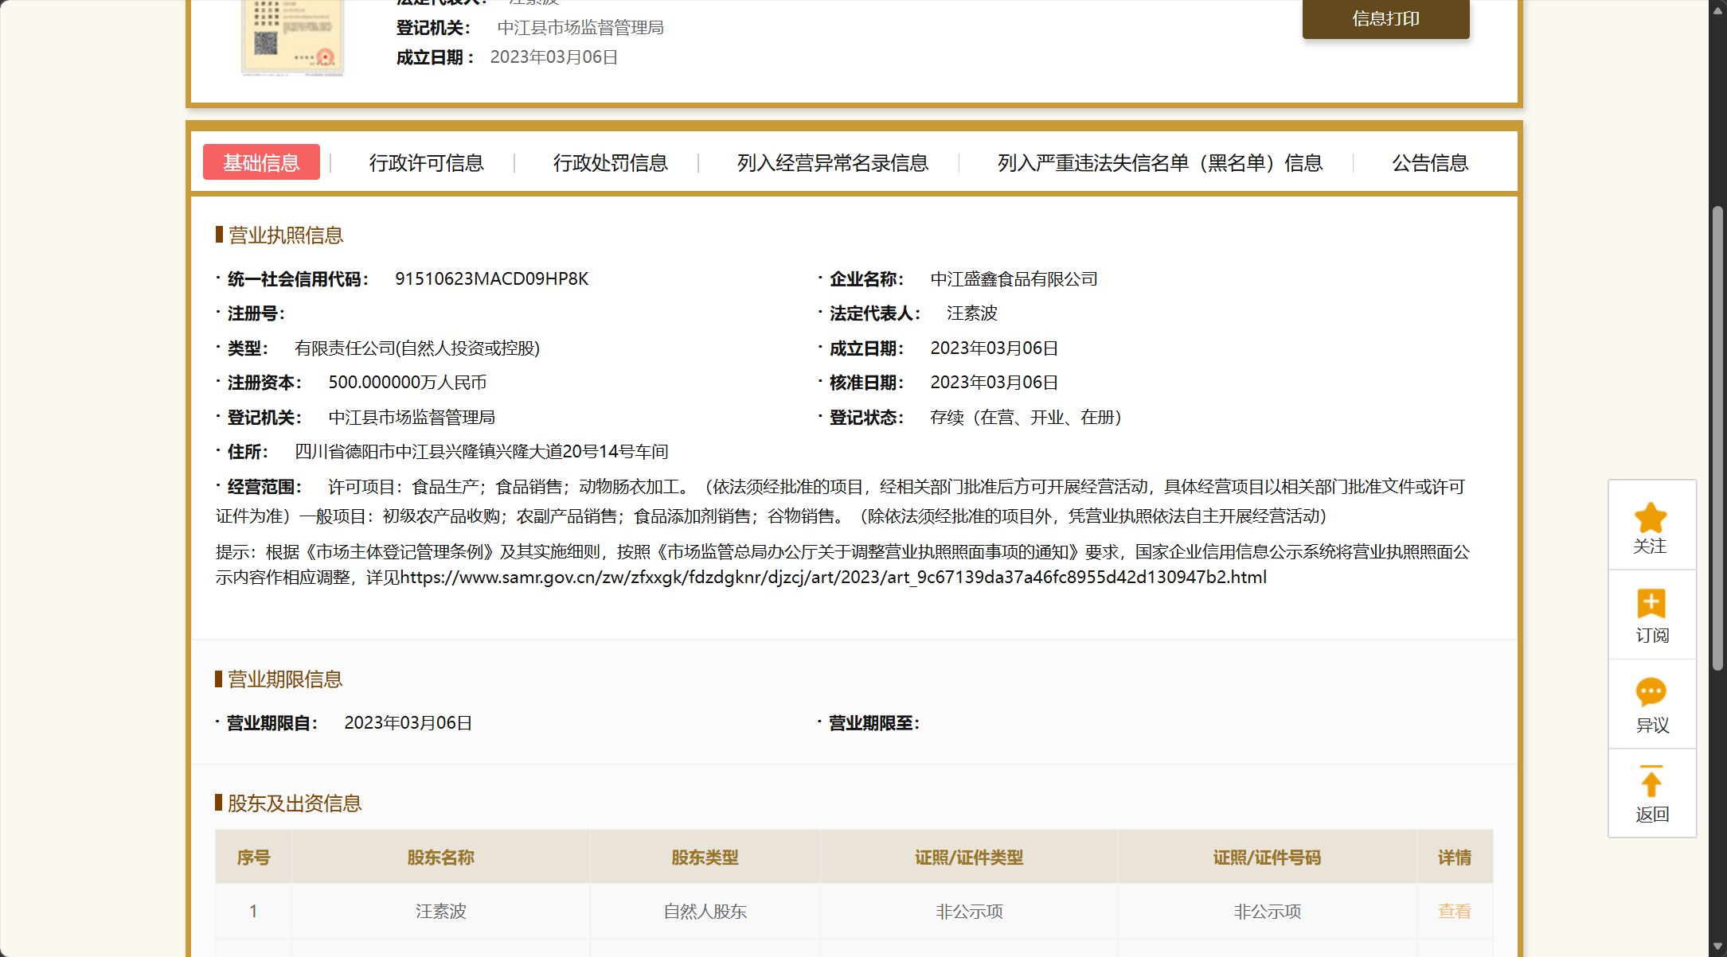Select the 基础信息 tab

coord(261,162)
